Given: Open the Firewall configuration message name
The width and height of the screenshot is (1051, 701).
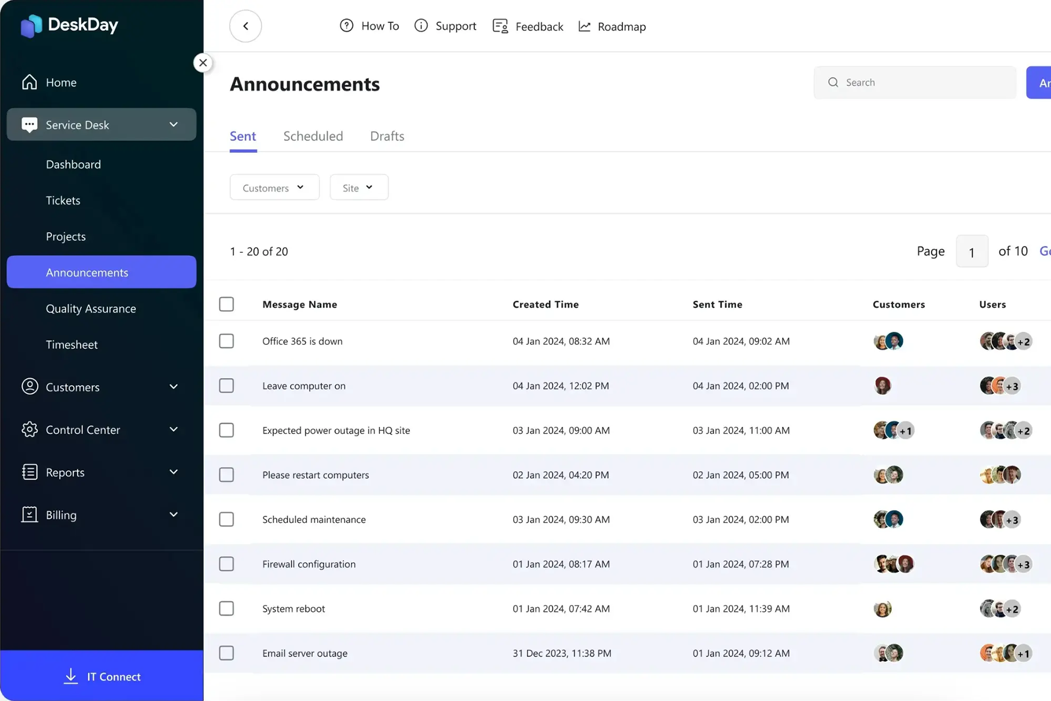Looking at the screenshot, I should point(309,563).
